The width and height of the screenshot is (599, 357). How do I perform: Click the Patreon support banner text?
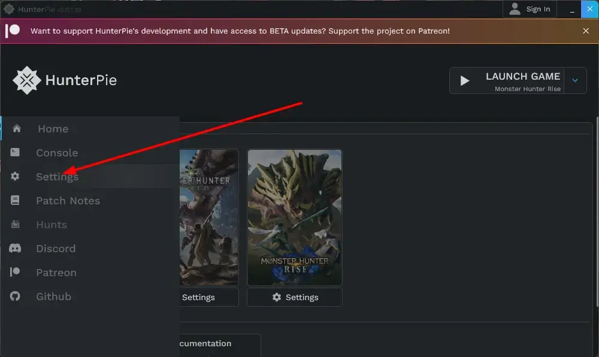coord(240,31)
